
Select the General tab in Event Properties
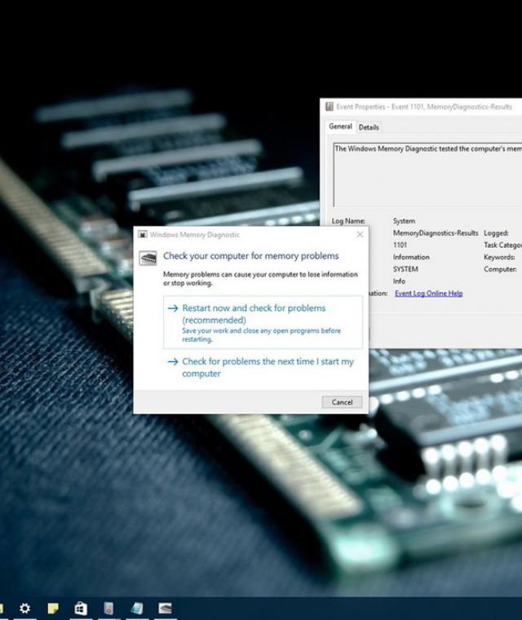click(x=340, y=126)
